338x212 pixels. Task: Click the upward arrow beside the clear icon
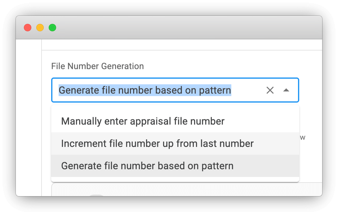click(286, 90)
